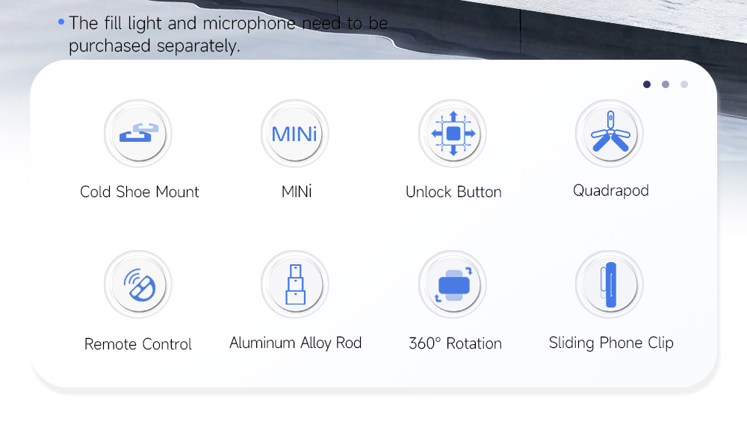Select the first dark carousel dot
747x436 pixels.
click(646, 84)
